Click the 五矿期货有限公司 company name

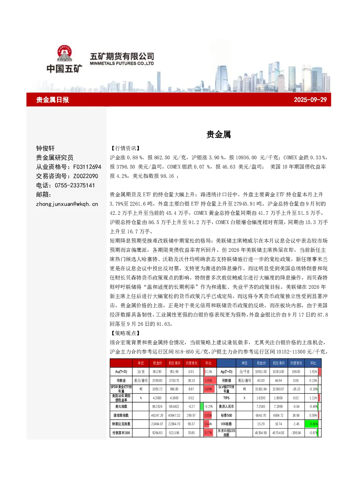click(122, 56)
